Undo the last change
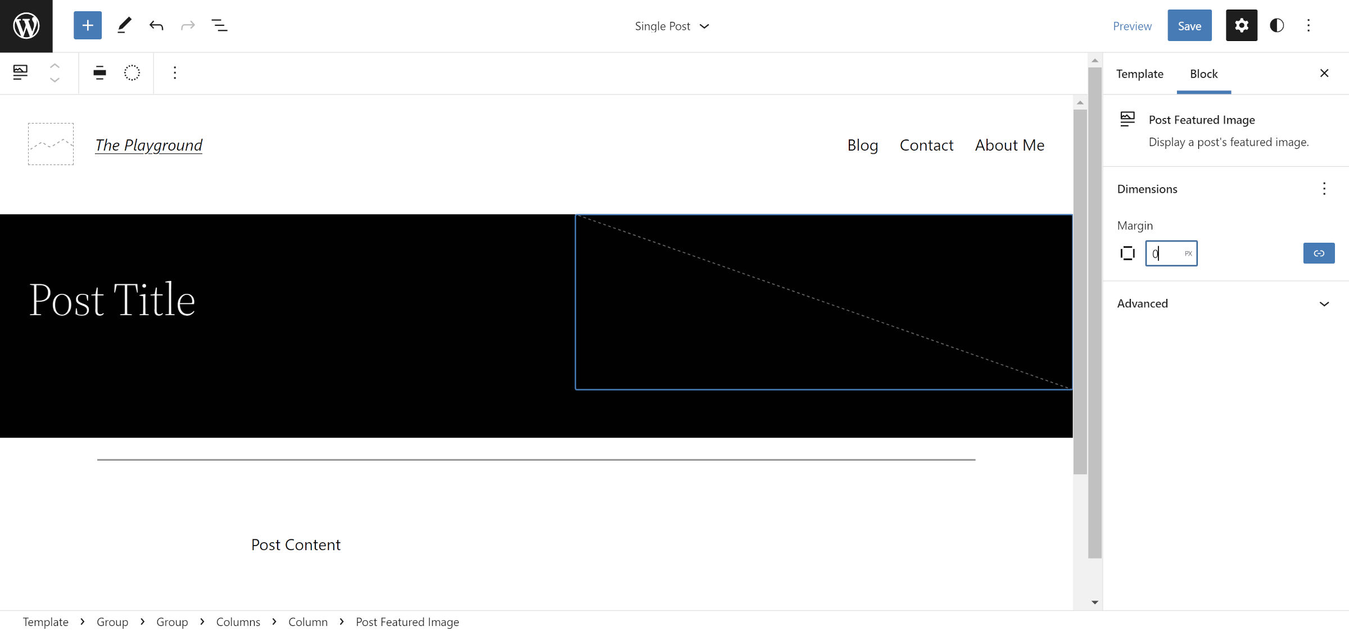This screenshot has width=1349, height=631. tap(156, 25)
